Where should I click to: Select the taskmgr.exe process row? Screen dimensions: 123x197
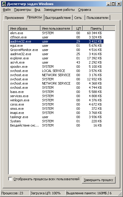[x=57, y=117]
